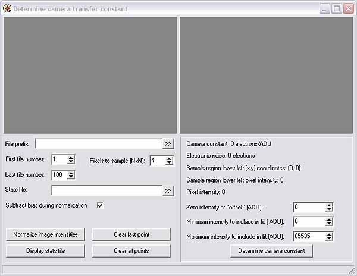
Task: Click Display stats file button
Action: 46,251
